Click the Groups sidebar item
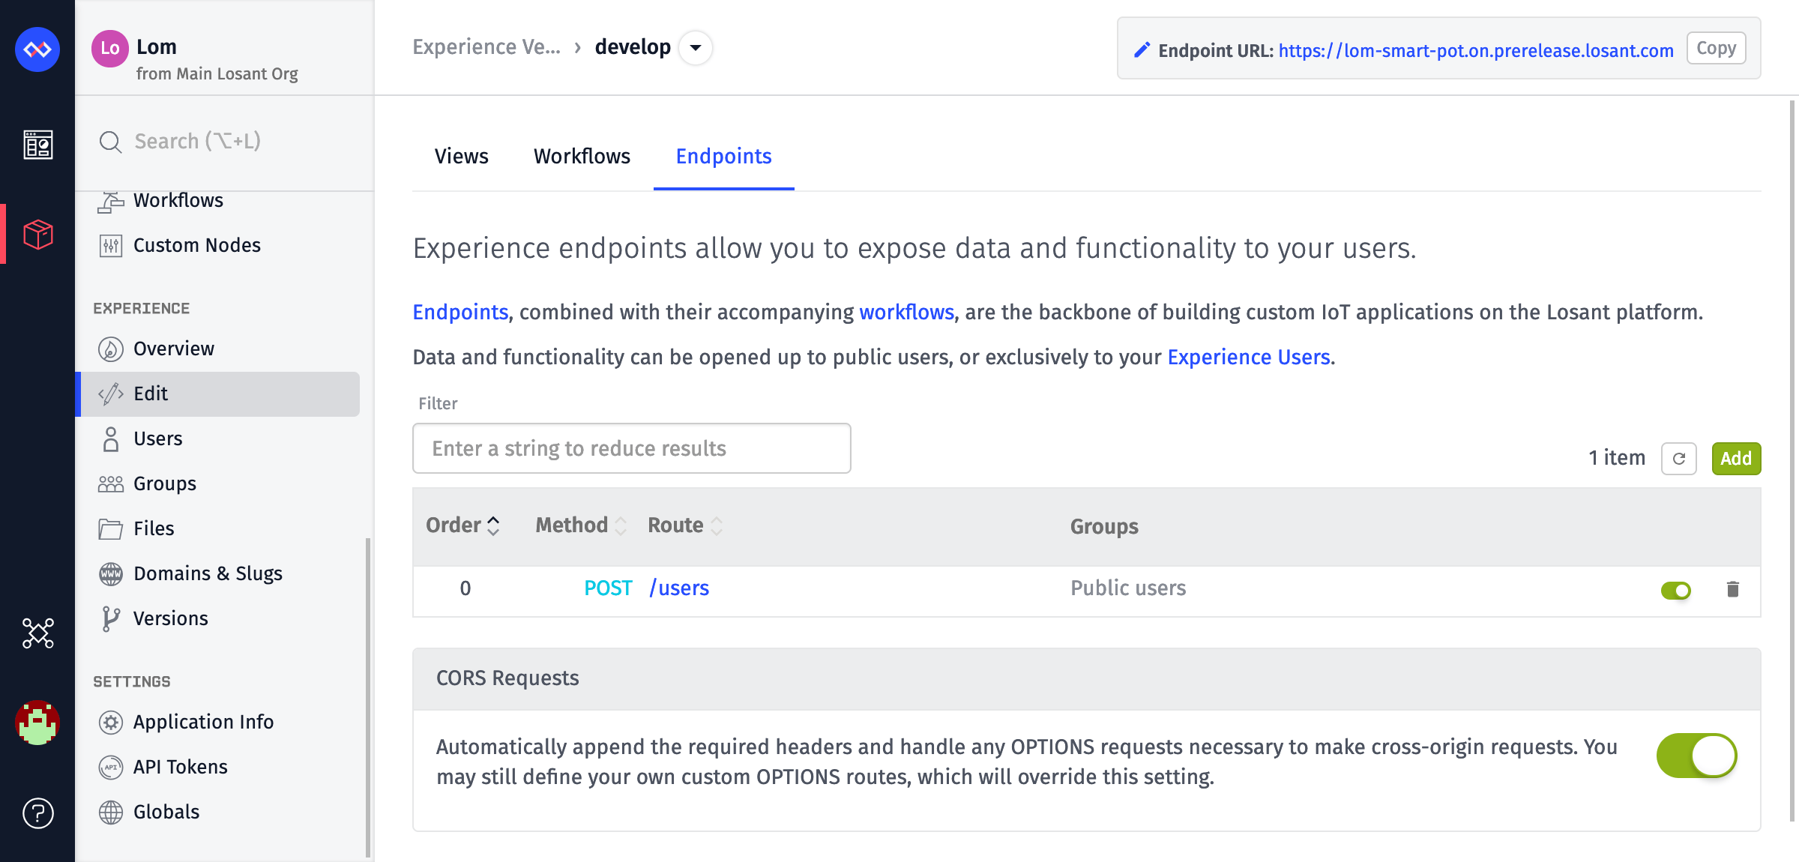 tap(217, 484)
